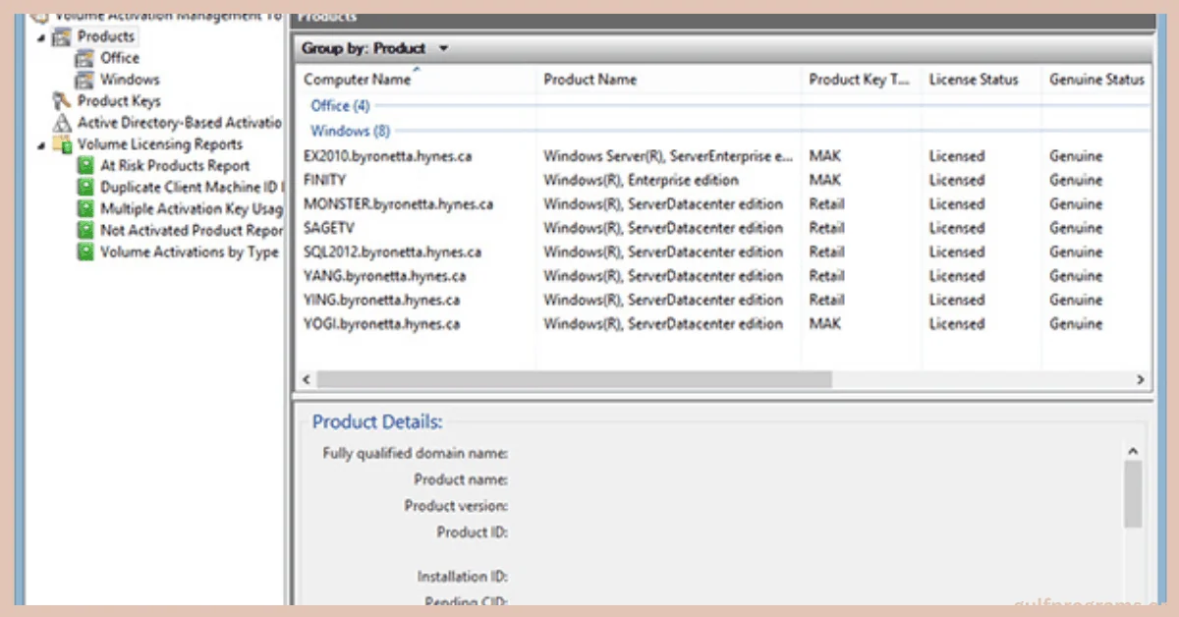Click the Office node icon under Products
The width and height of the screenshot is (1179, 617).
pyautogui.click(x=85, y=58)
